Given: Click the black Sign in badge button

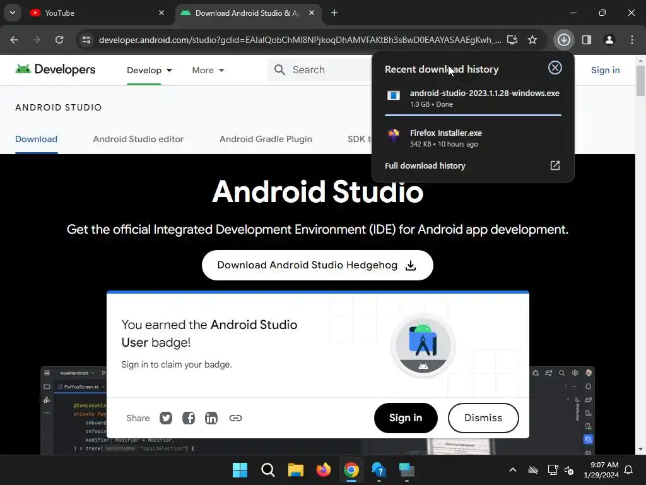Looking at the screenshot, I should click(x=406, y=418).
